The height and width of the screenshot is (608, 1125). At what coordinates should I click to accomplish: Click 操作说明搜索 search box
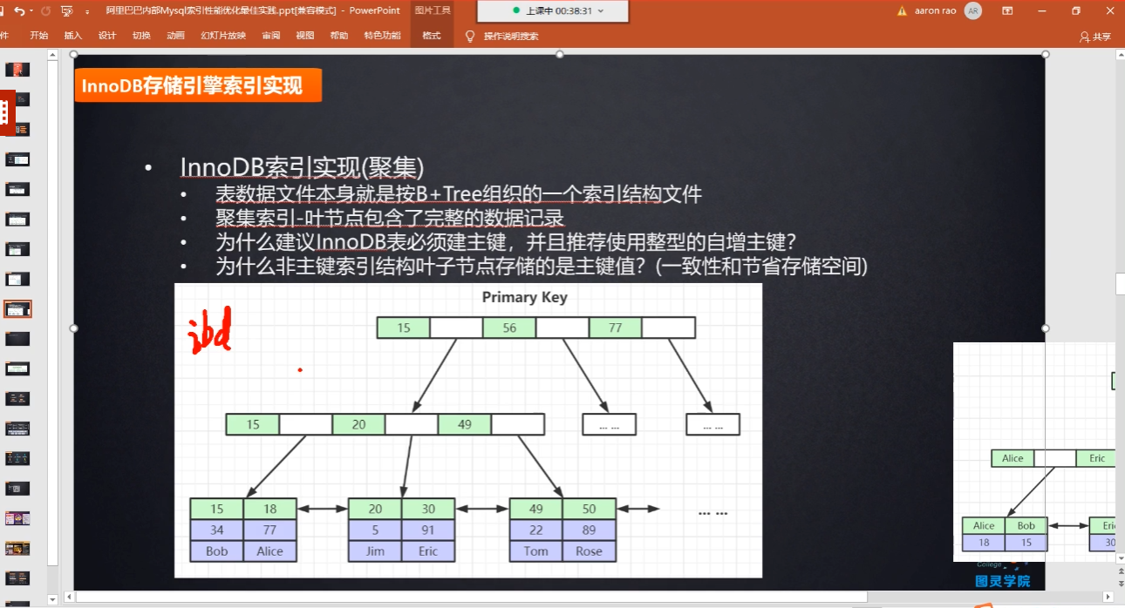(x=511, y=37)
